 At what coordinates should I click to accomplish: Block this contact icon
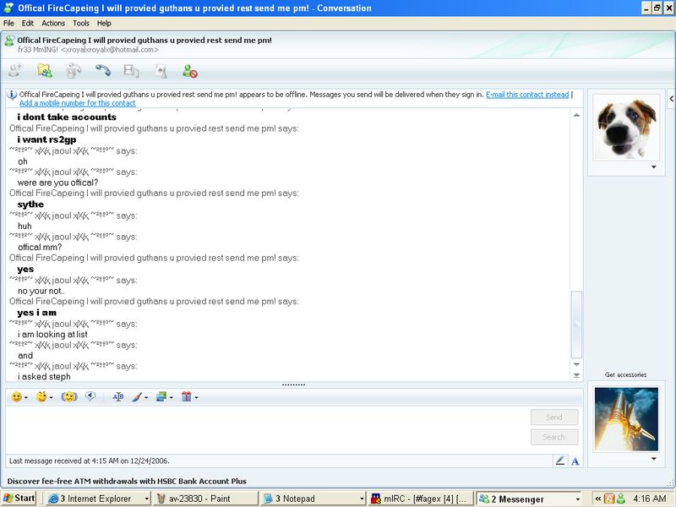(x=189, y=71)
